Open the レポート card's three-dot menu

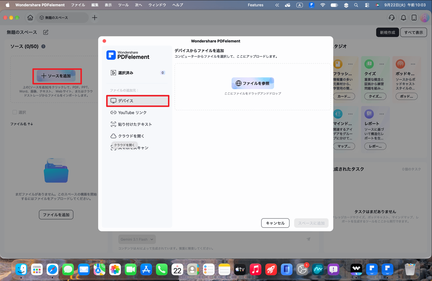(x=382, y=114)
